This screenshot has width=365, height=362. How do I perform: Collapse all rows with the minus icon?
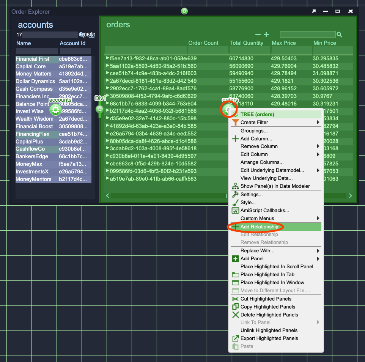[x=258, y=35]
